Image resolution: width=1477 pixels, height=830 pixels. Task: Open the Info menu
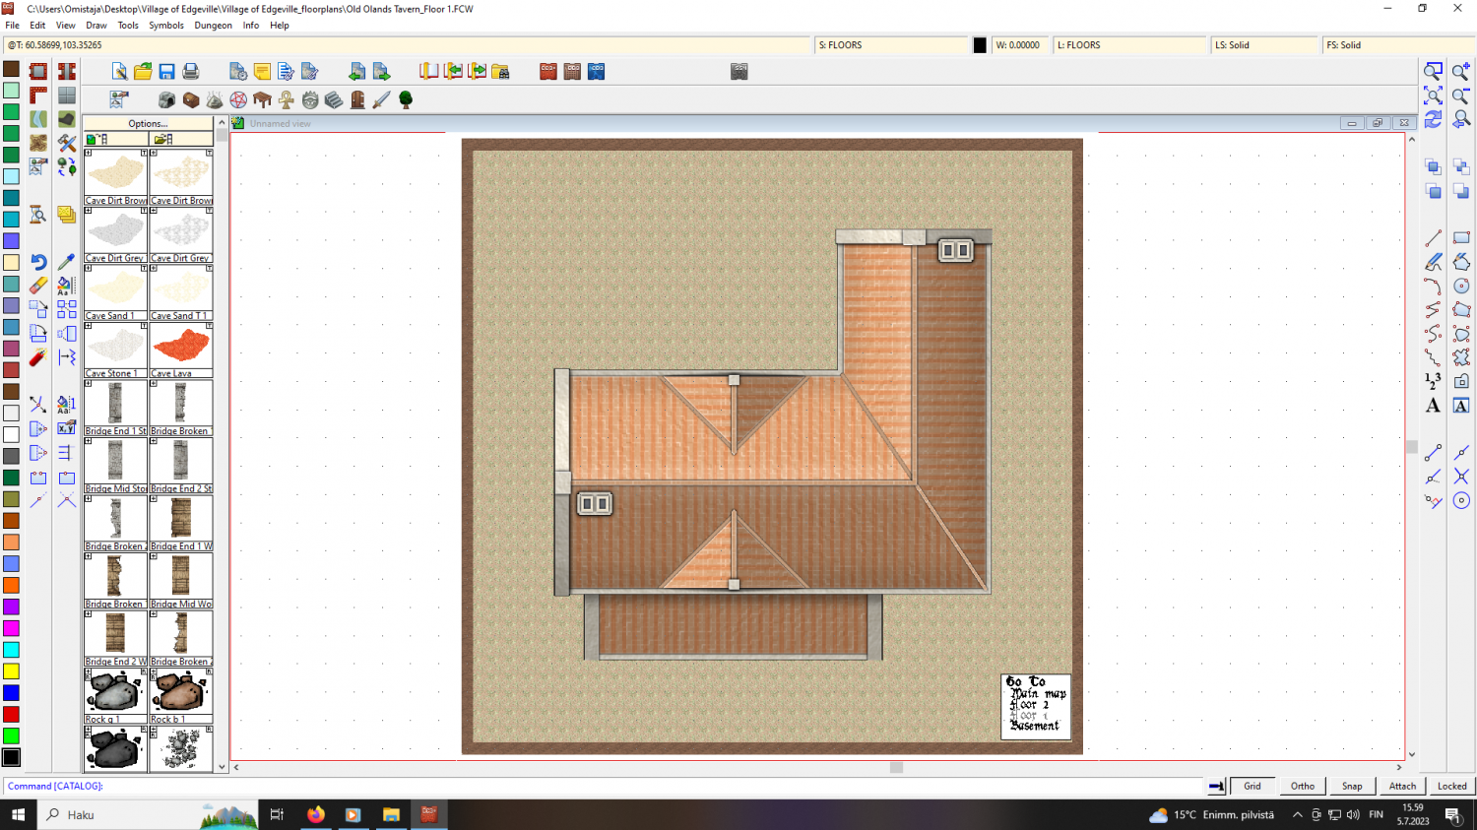tap(251, 26)
